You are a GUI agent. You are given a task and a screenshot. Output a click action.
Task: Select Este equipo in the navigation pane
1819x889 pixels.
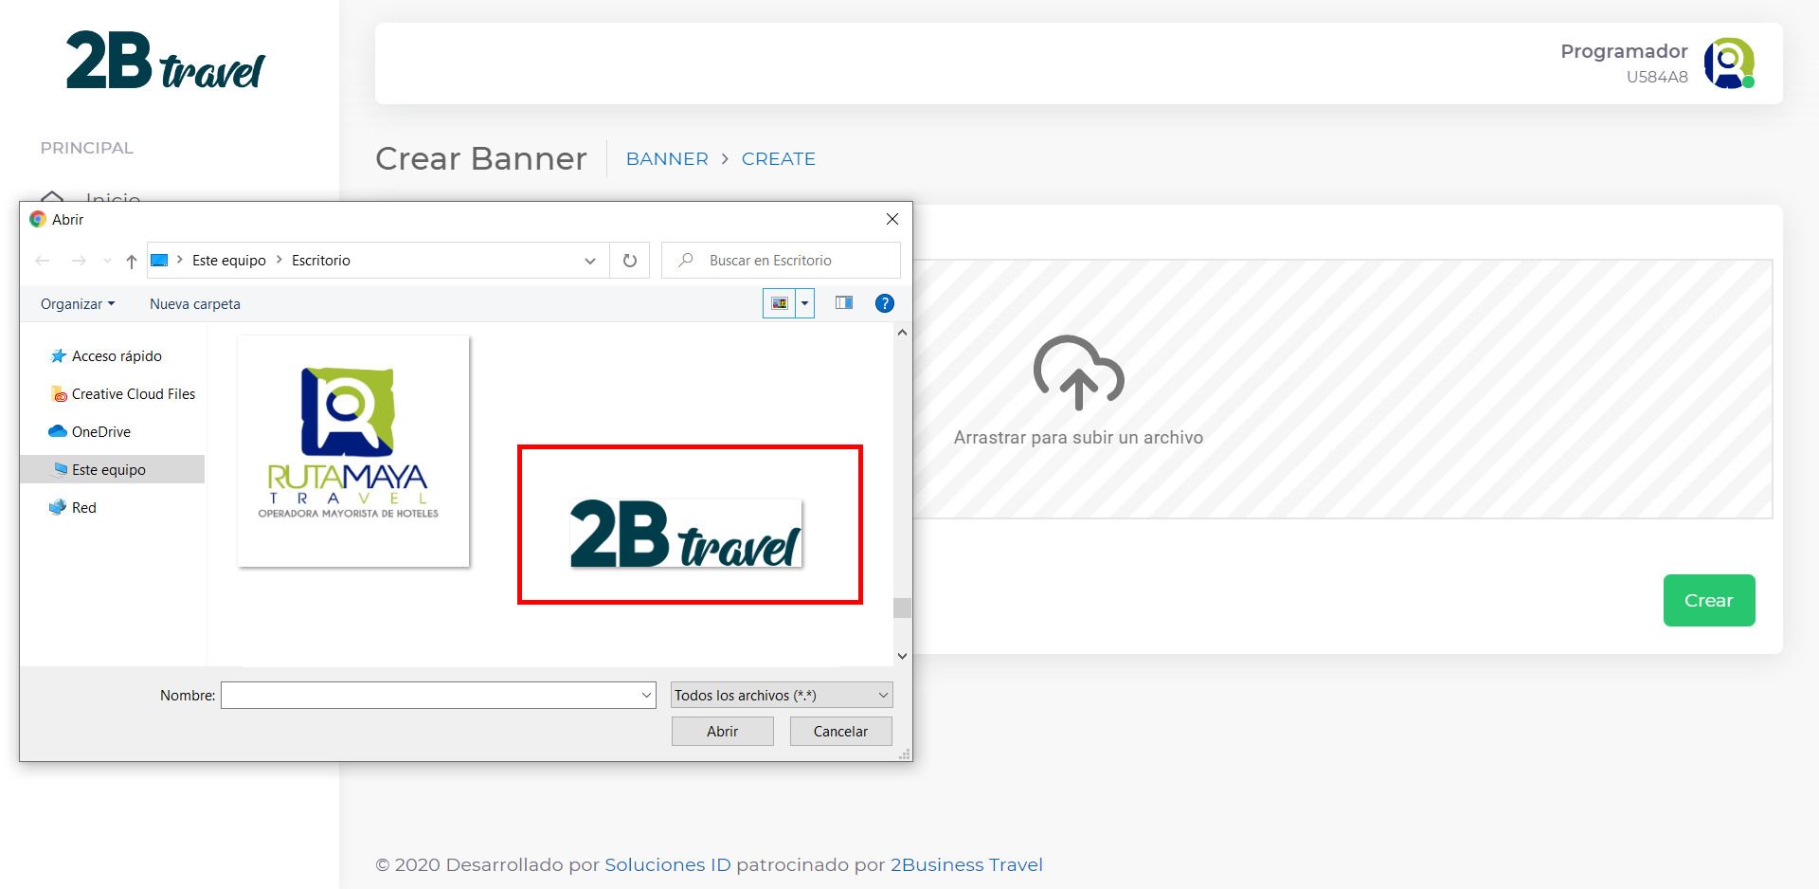tap(113, 469)
